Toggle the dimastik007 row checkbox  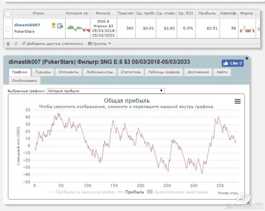coord(8,29)
